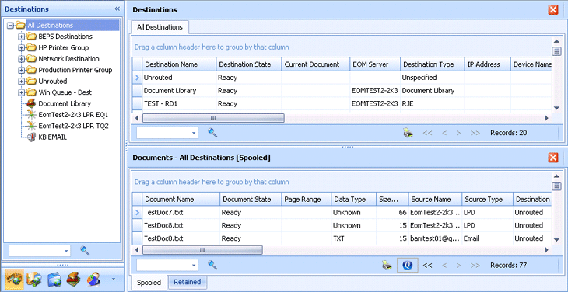This screenshot has height=292, width=568.
Task: Open the stacked books navigation icon
Action: (x=74, y=280)
